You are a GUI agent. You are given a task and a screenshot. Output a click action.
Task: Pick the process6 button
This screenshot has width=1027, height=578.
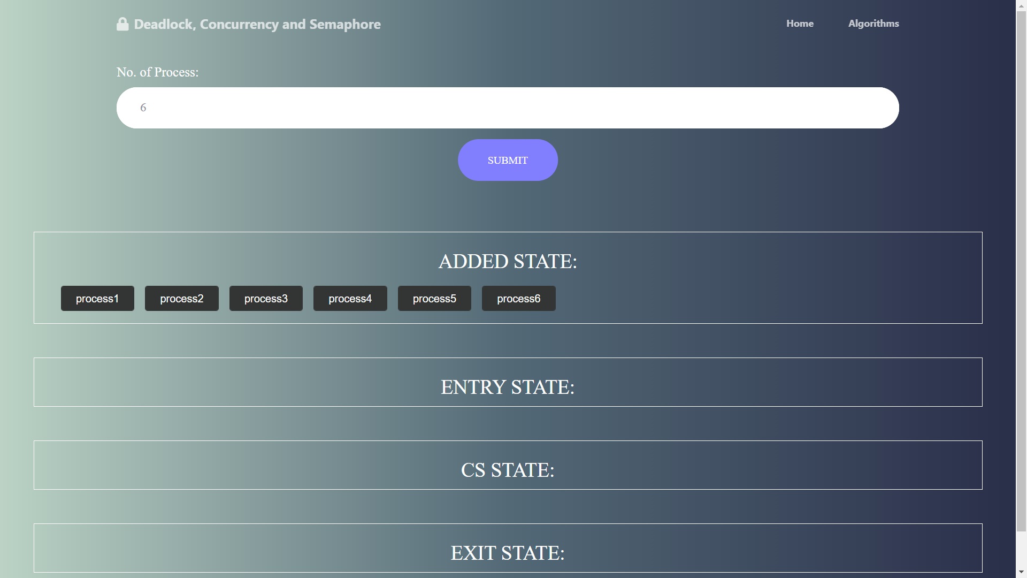pos(519,299)
